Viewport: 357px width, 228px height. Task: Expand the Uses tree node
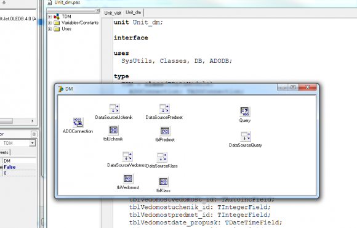[50, 29]
